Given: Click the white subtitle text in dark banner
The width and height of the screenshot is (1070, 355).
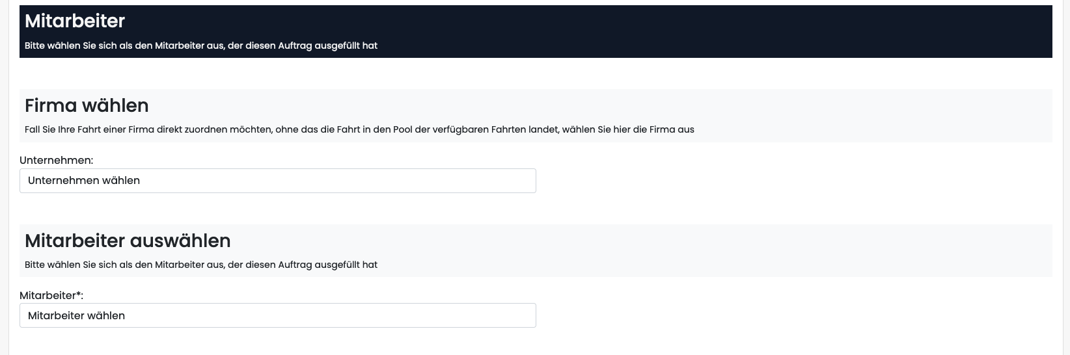Looking at the screenshot, I should 201,46.
